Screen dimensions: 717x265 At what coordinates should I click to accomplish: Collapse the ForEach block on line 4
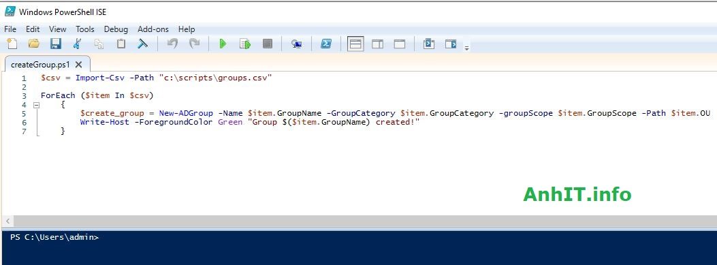pyautogui.click(x=37, y=105)
